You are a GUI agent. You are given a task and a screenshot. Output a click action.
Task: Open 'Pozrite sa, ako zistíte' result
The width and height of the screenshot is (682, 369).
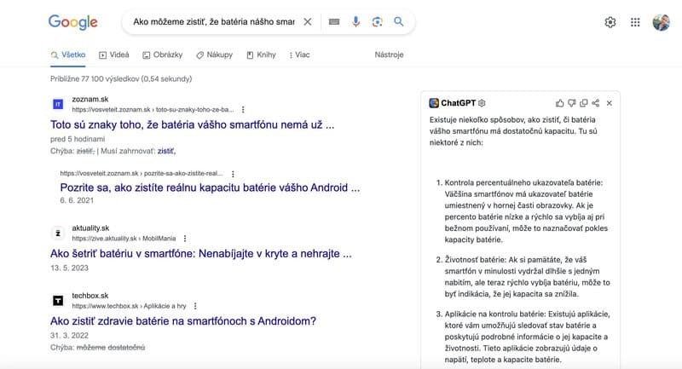pyautogui.click(x=210, y=187)
